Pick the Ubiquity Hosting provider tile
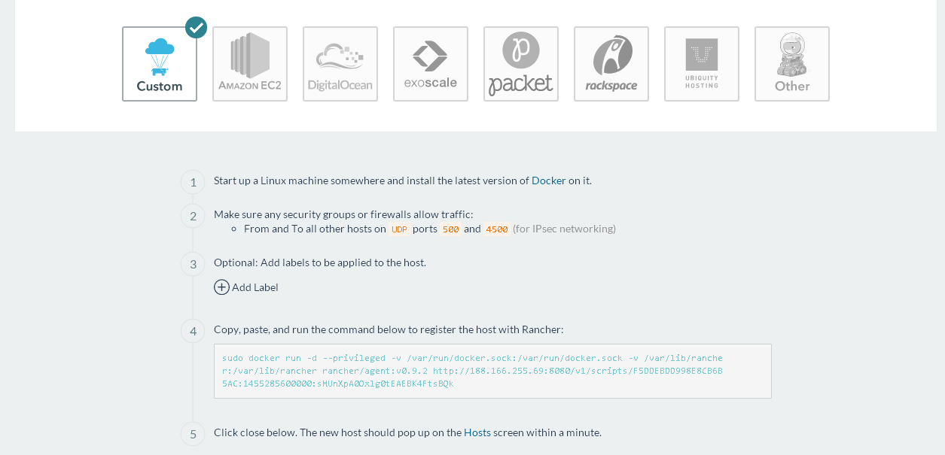This screenshot has height=455, width=945. coord(702,64)
